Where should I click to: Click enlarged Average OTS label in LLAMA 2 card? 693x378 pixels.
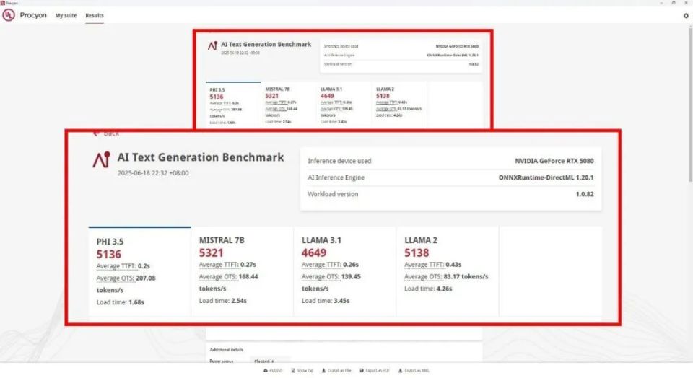424,277
